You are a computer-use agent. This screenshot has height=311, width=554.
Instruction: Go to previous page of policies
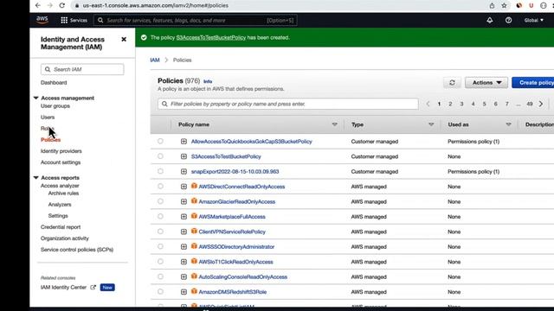click(x=428, y=104)
